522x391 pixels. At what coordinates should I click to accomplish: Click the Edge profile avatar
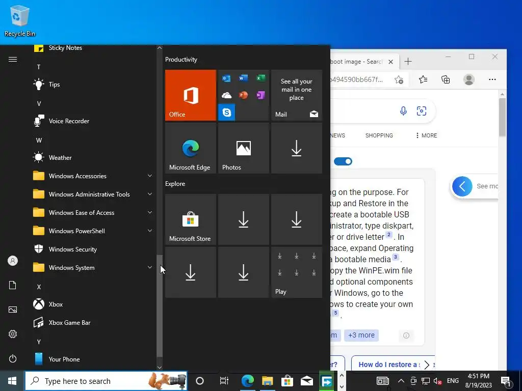pos(469,79)
